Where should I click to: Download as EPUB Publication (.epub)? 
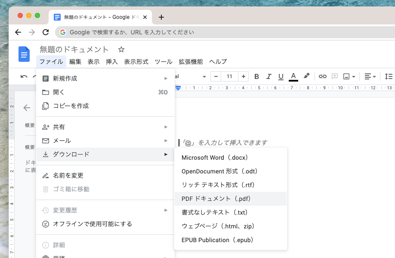(231, 240)
